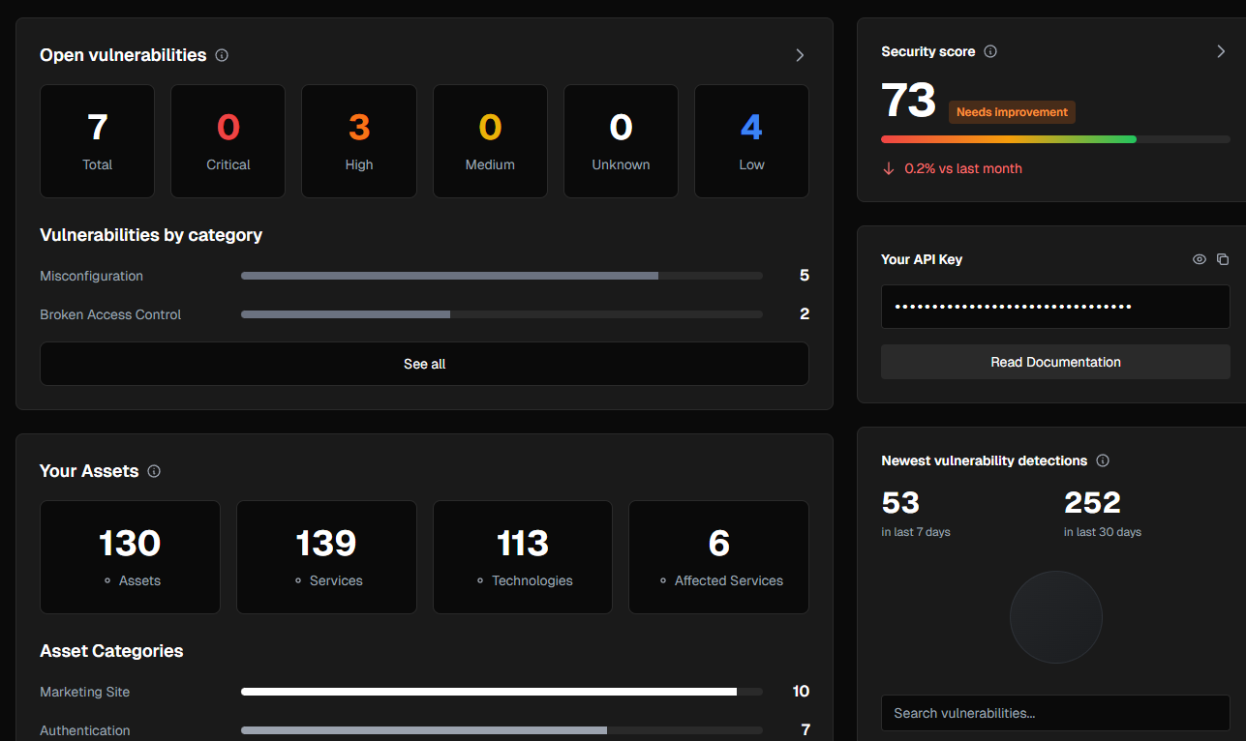This screenshot has height=741, width=1246.
Task: Select the Technologies count tile
Action: 523,556
